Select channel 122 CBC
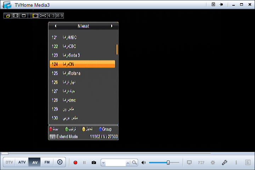 click(83, 46)
